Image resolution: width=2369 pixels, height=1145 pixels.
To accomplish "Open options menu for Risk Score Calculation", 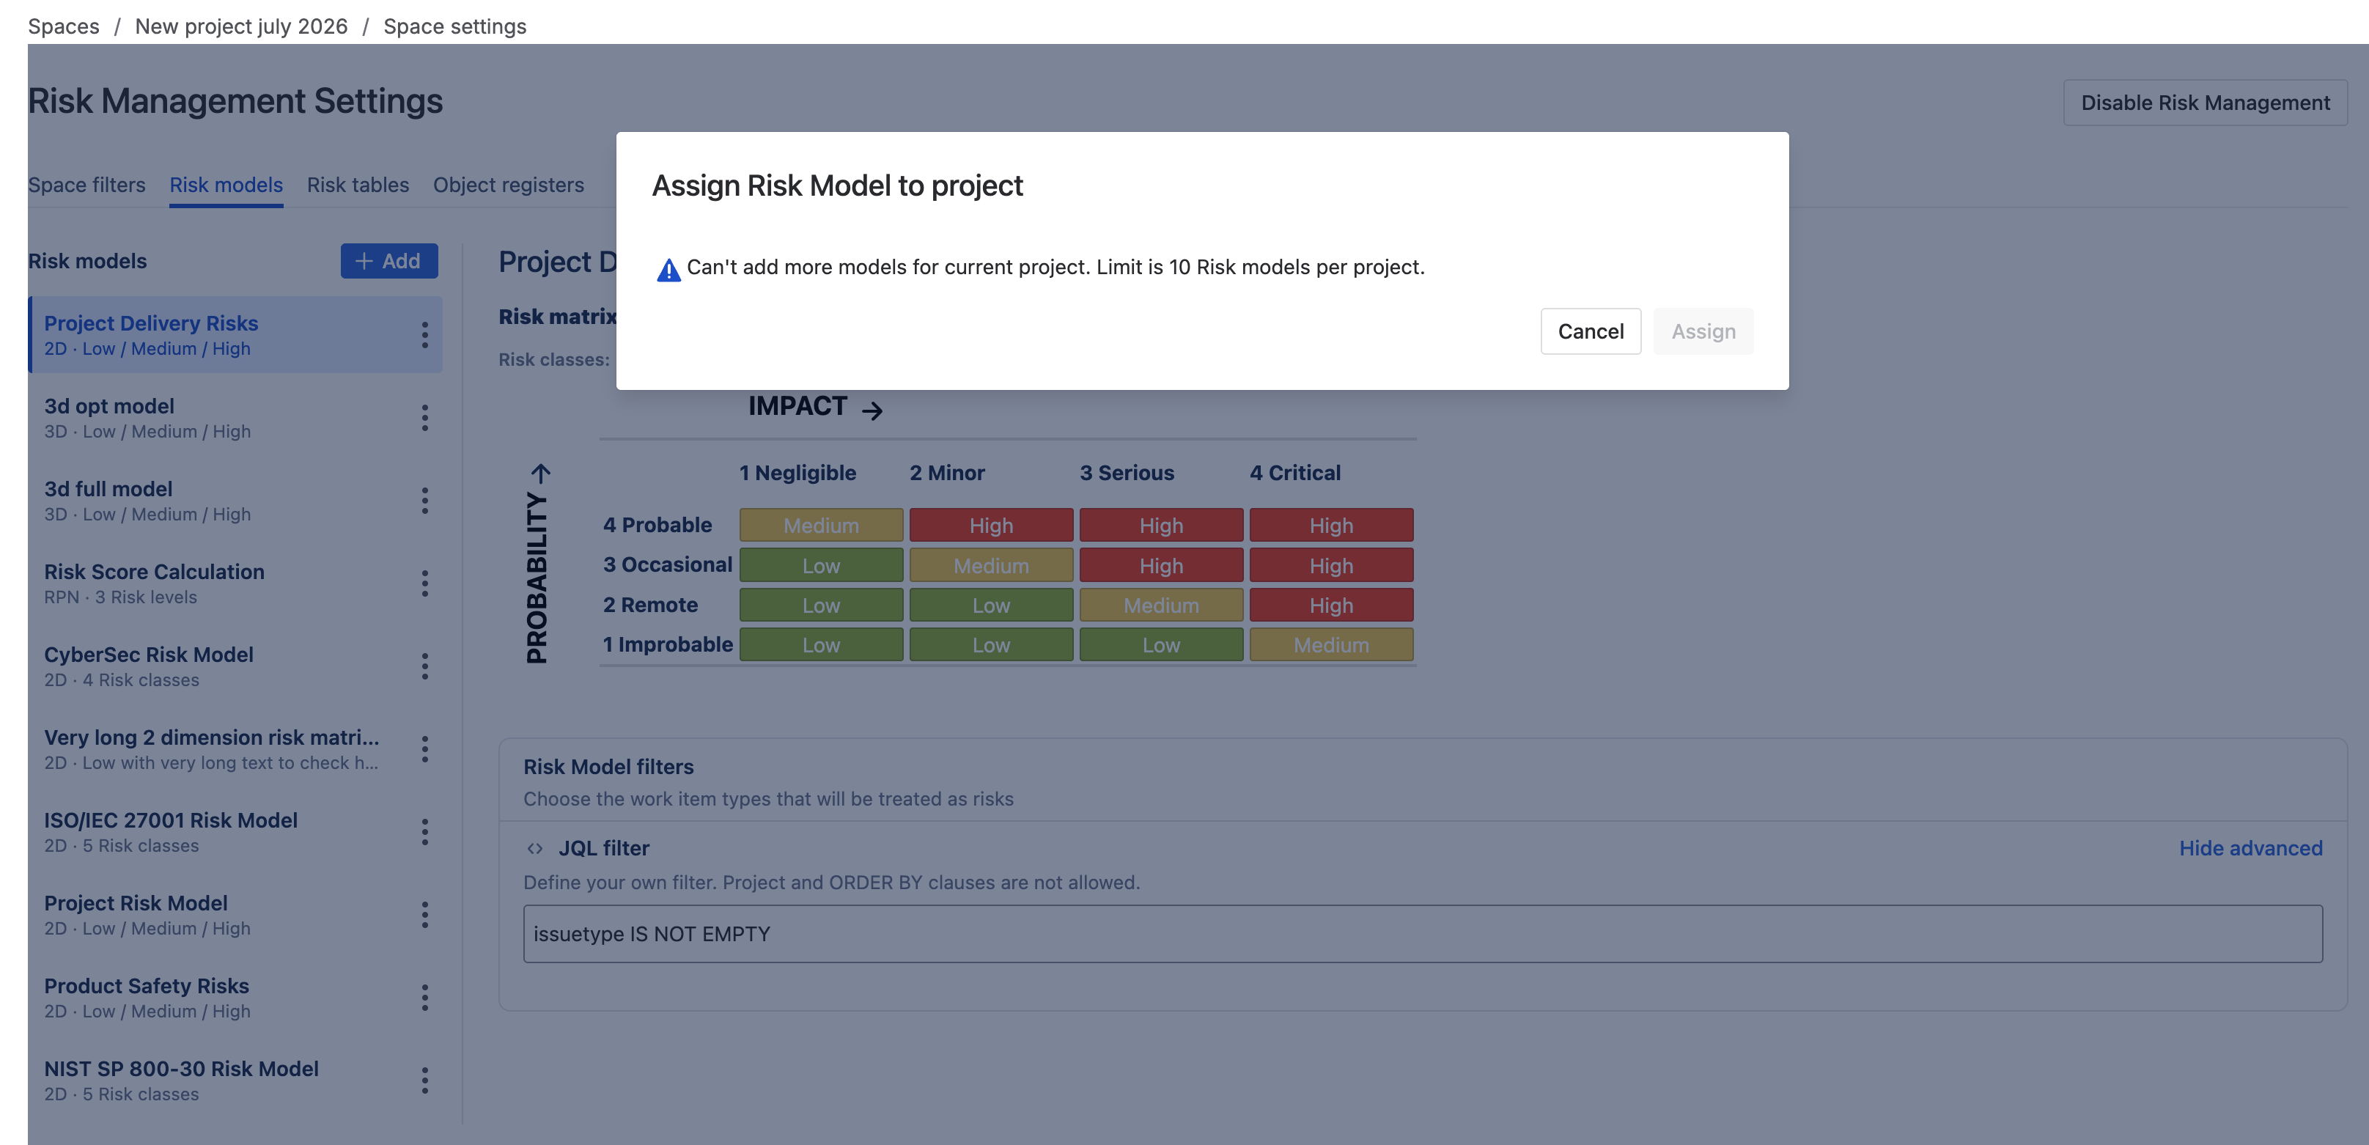I will click(425, 583).
